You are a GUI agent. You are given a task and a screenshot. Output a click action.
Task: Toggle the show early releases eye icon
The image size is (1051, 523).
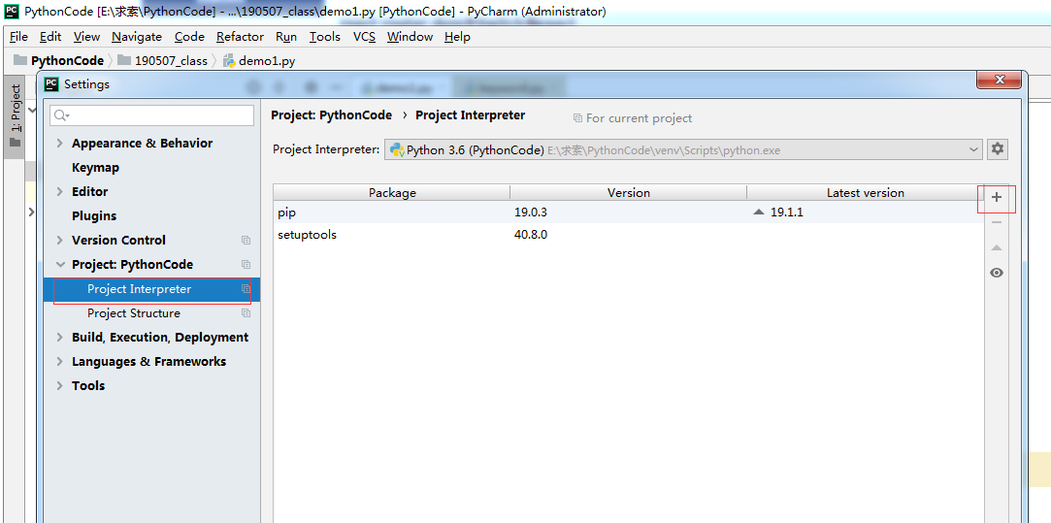click(x=997, y=273)
